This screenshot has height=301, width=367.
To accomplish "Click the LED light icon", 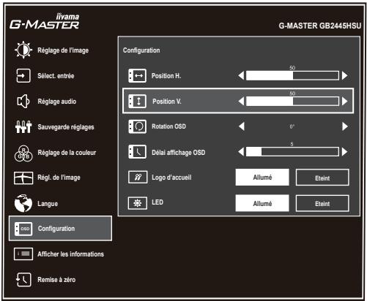I will click(138, 203).
